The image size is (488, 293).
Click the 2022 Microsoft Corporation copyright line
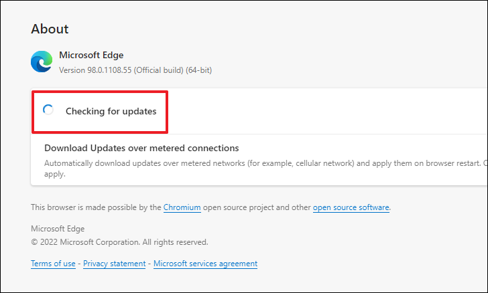[119, 242]
